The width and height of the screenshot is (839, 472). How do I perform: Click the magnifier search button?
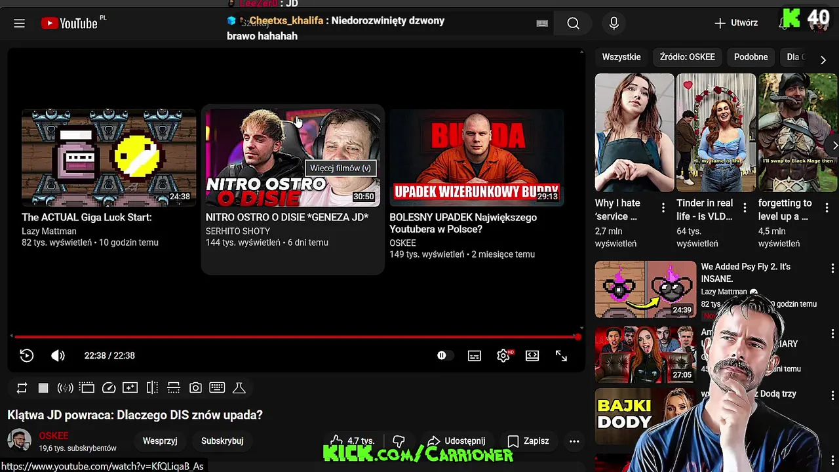pyautogui.click(x=573, y=24)
